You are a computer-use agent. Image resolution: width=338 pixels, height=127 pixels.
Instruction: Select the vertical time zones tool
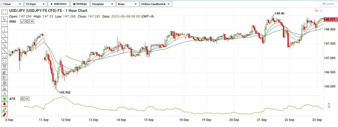[5, 77]
